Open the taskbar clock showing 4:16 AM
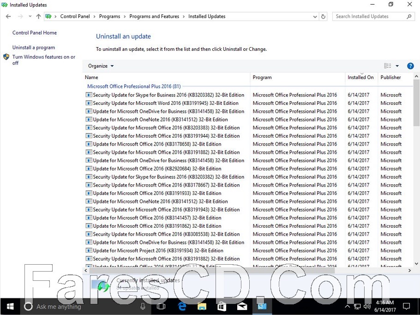Screen dimensions: 420x315 tap(384, 306)
